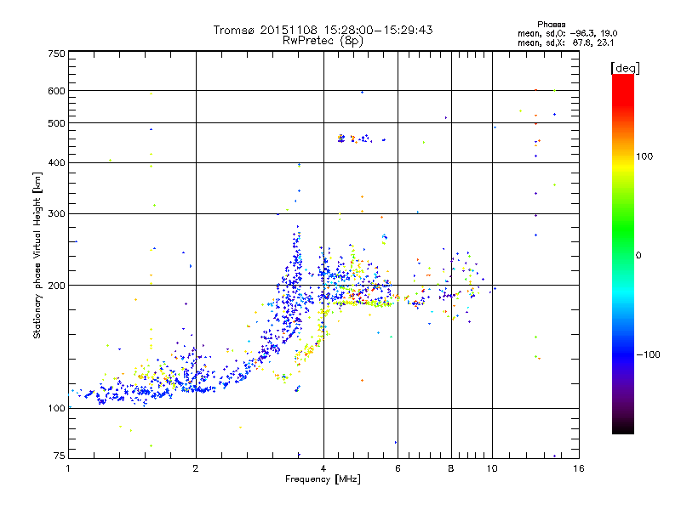Click the RwPretec (8p) subtitle
Viewport: 681px width, 510px height.
pos(323,41)
